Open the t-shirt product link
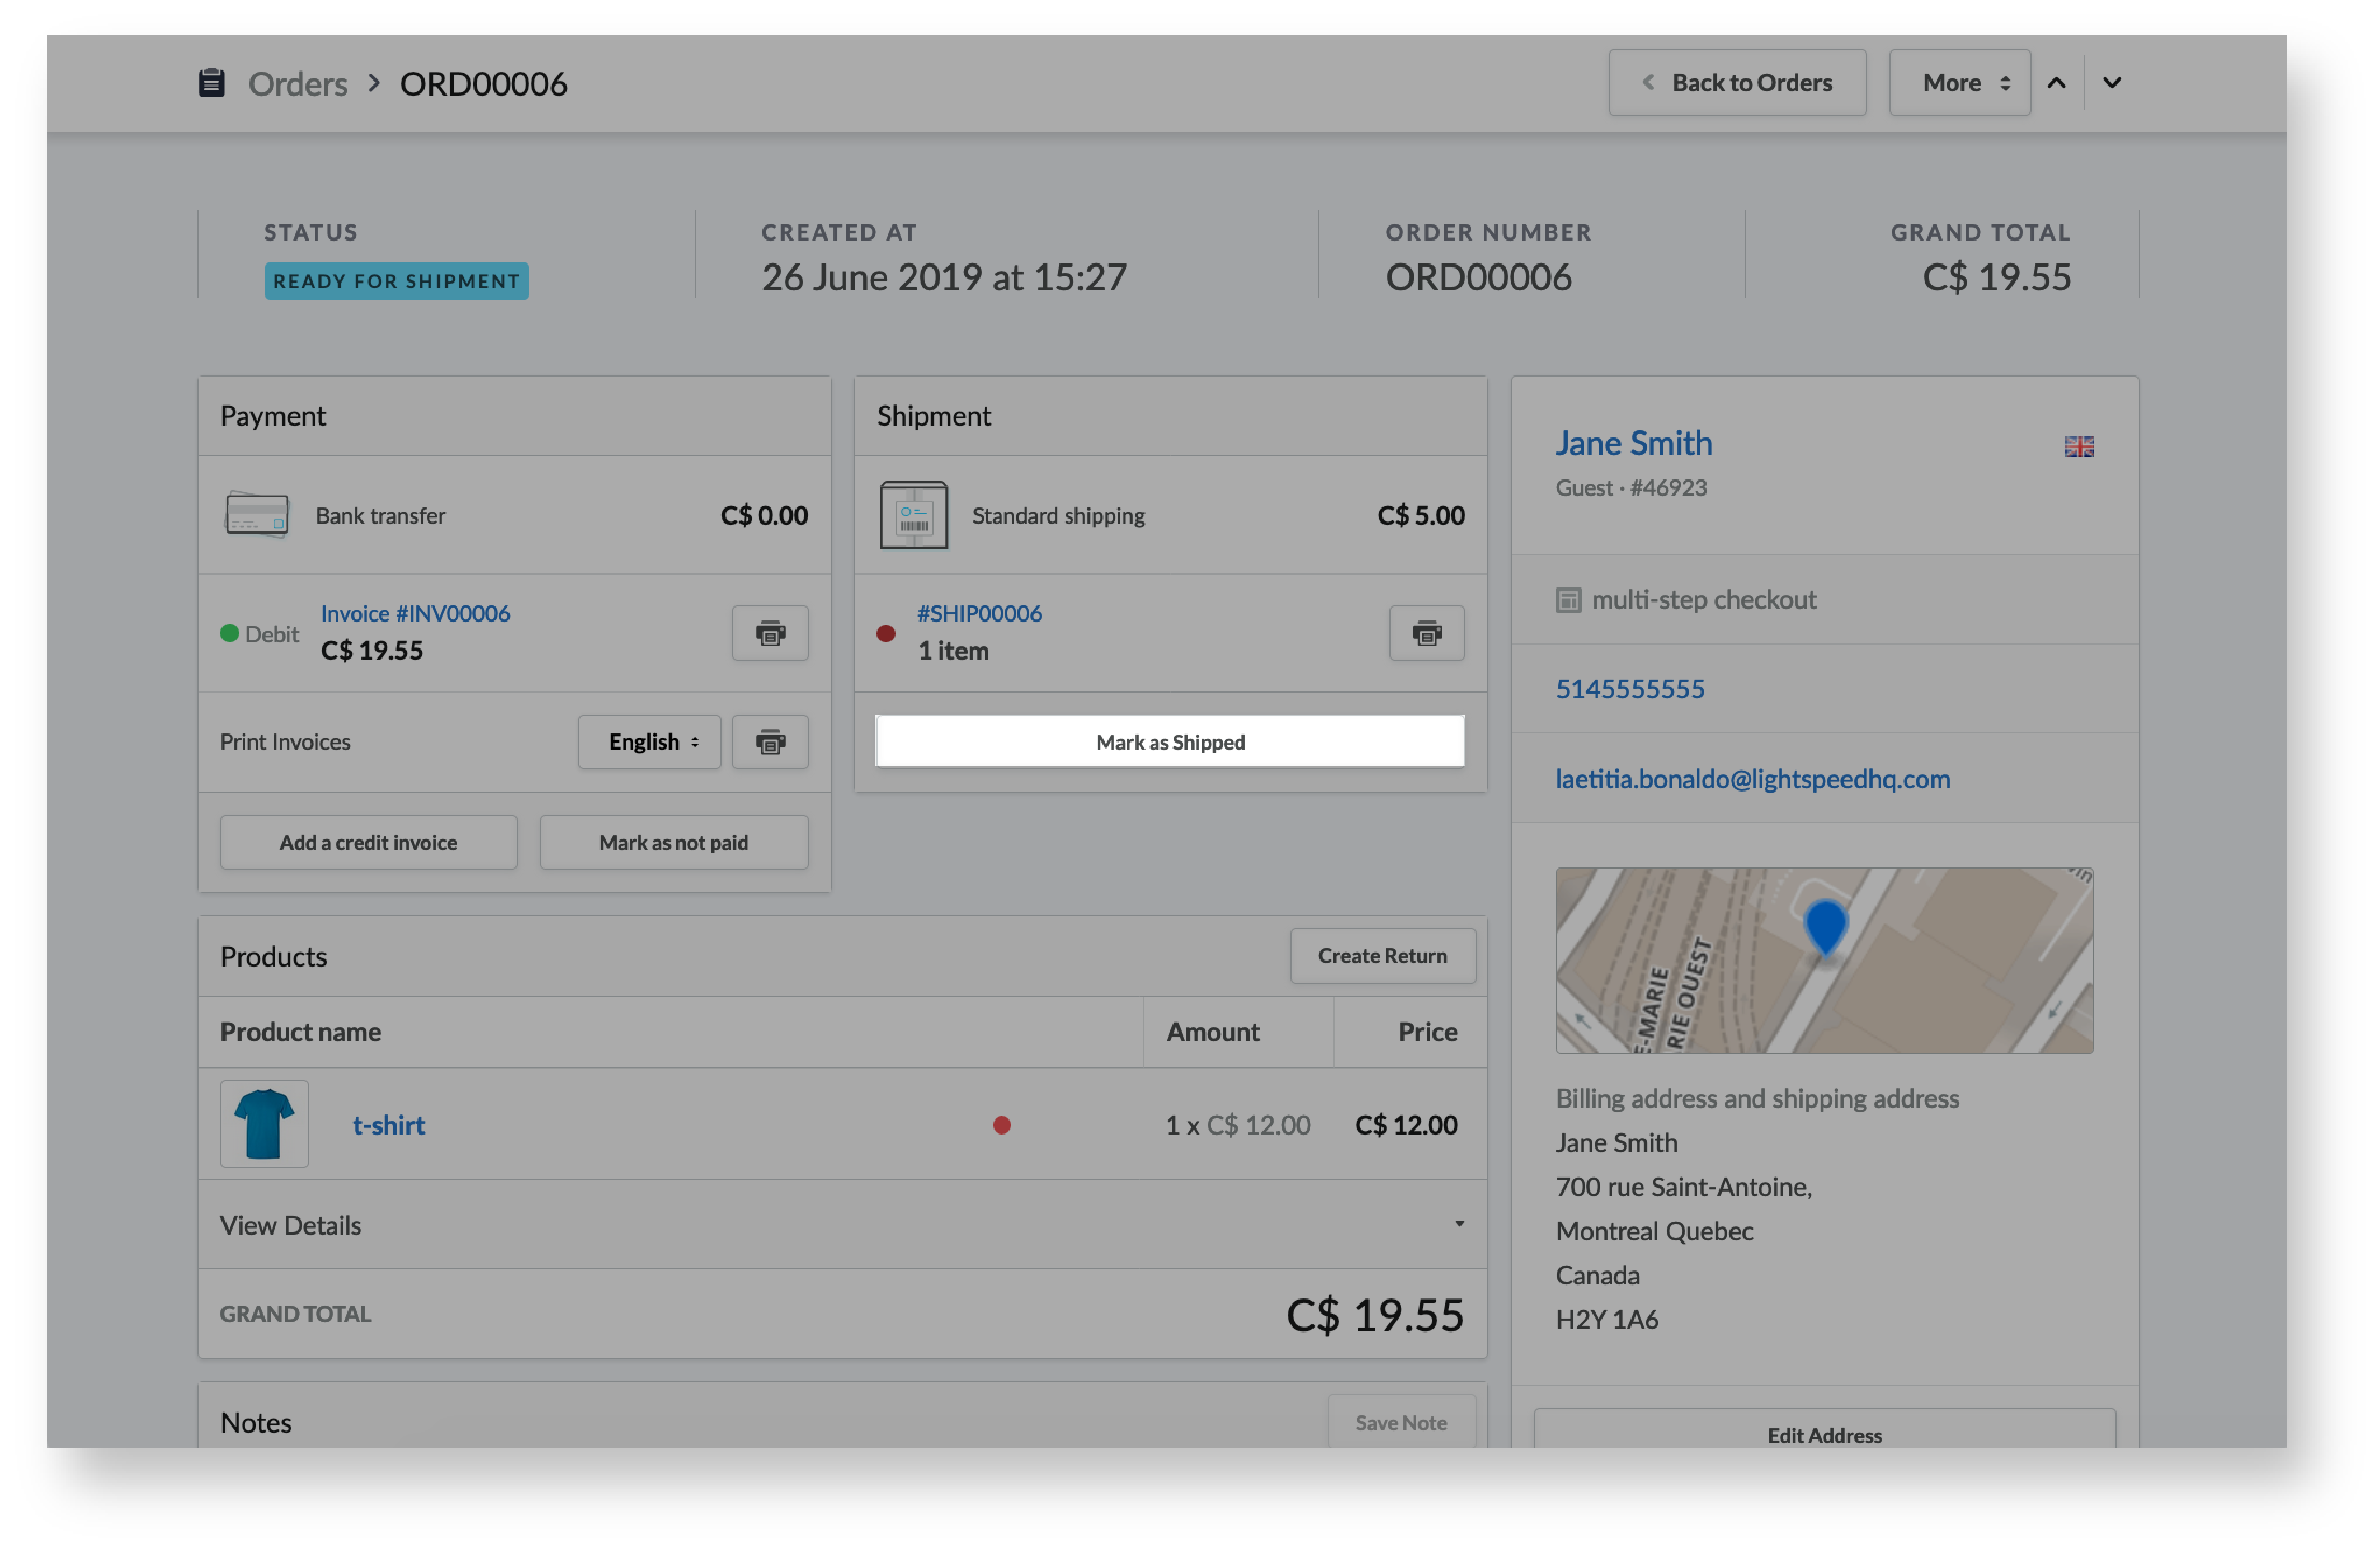2380x1553 pixels. (389, 1125)
